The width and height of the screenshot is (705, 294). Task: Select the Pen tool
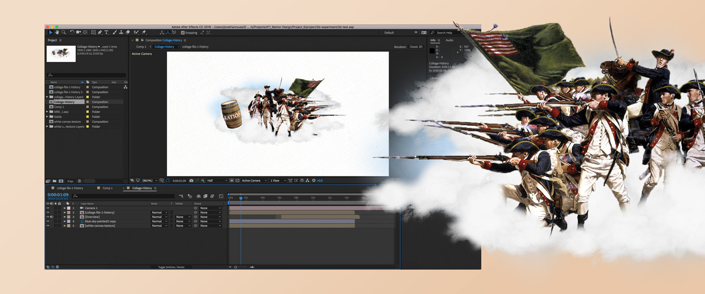pyautogui.click(x=100, y=33)
